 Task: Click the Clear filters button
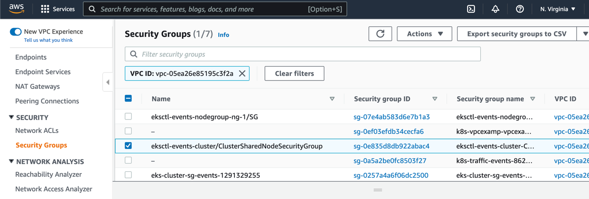click(294, 73)
